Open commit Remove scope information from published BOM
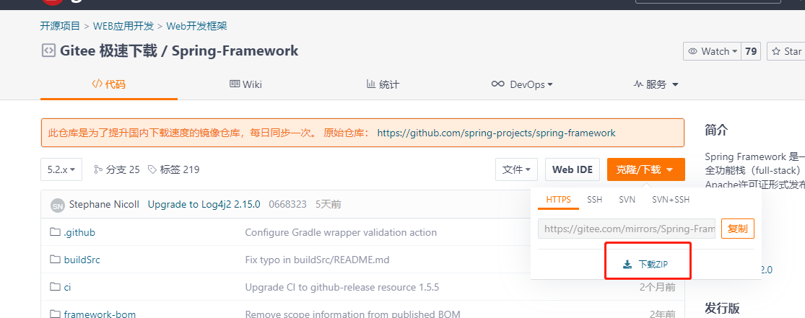The image size is (805, 318). pyautogui.click(x=353, y=314)
